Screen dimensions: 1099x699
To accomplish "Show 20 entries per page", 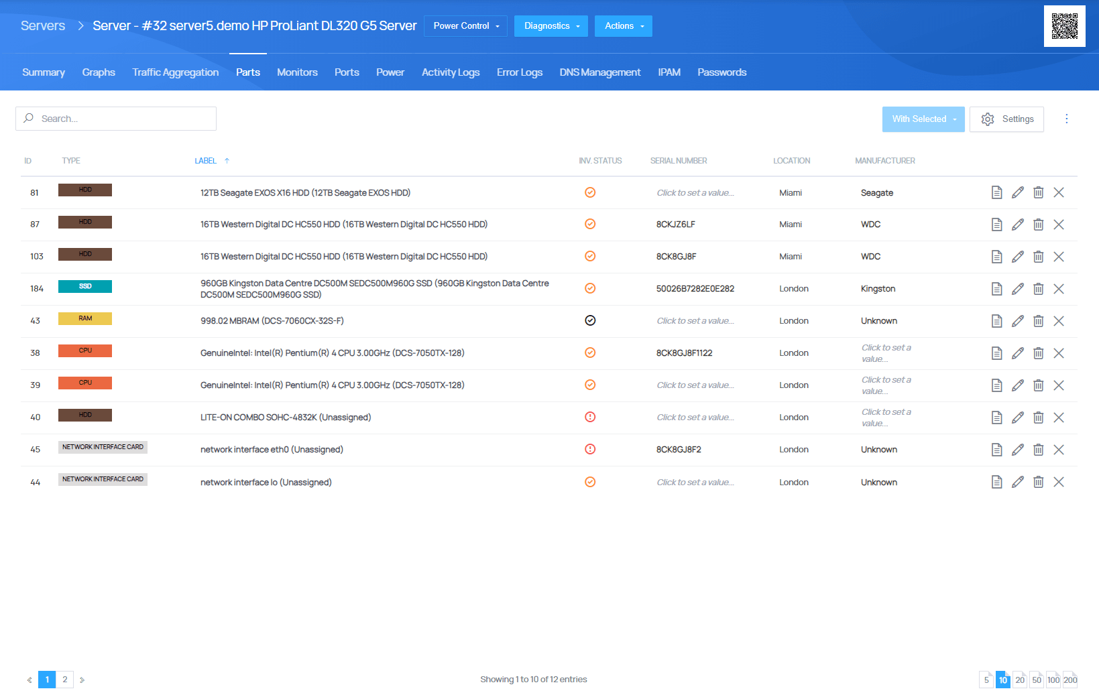I will [1020, 680].
